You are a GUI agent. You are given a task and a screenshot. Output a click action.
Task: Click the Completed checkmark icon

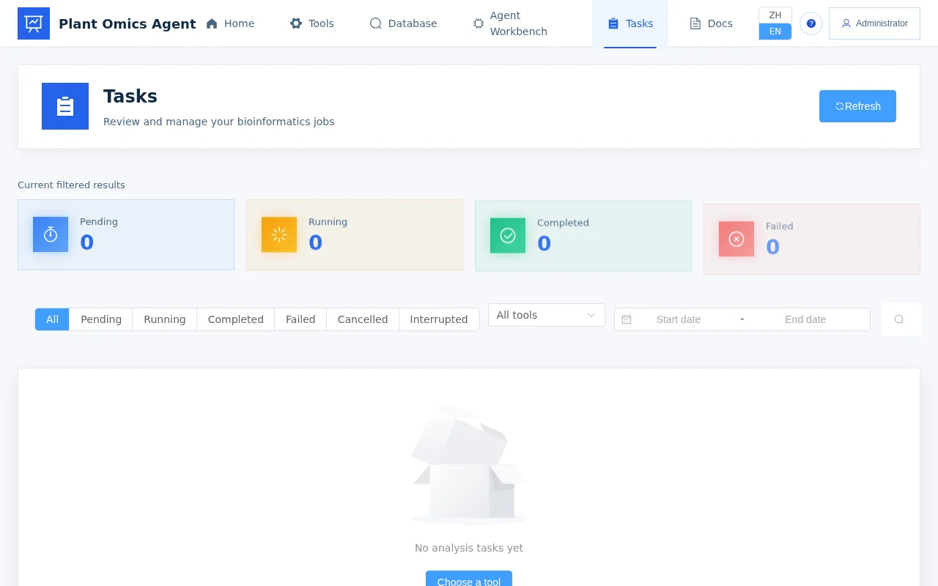(508, 235)
